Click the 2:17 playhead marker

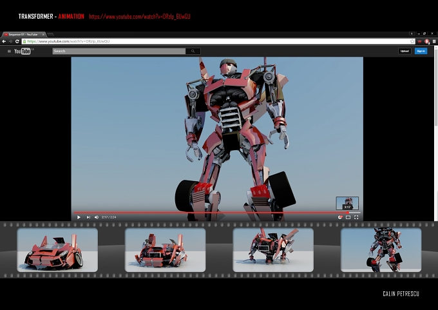348,213
